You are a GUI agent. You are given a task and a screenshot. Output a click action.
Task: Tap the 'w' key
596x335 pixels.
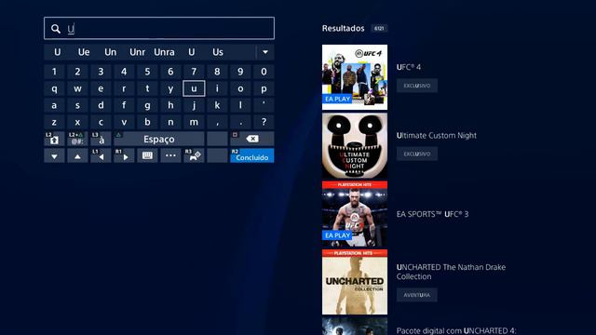click(x=77, y=88)
